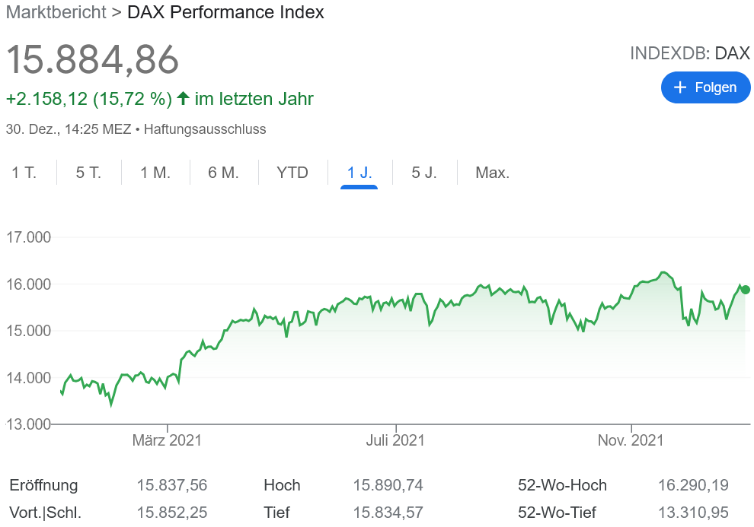Show the 5 J. chart view

click(424, 173)
